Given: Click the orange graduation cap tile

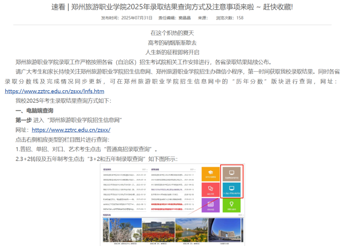Looking at the screenshot, I should point(211,174).
